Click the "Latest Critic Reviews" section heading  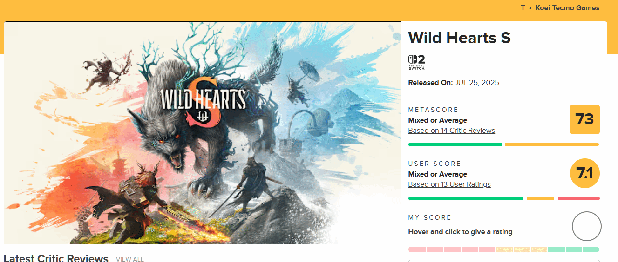coord(56,259)
